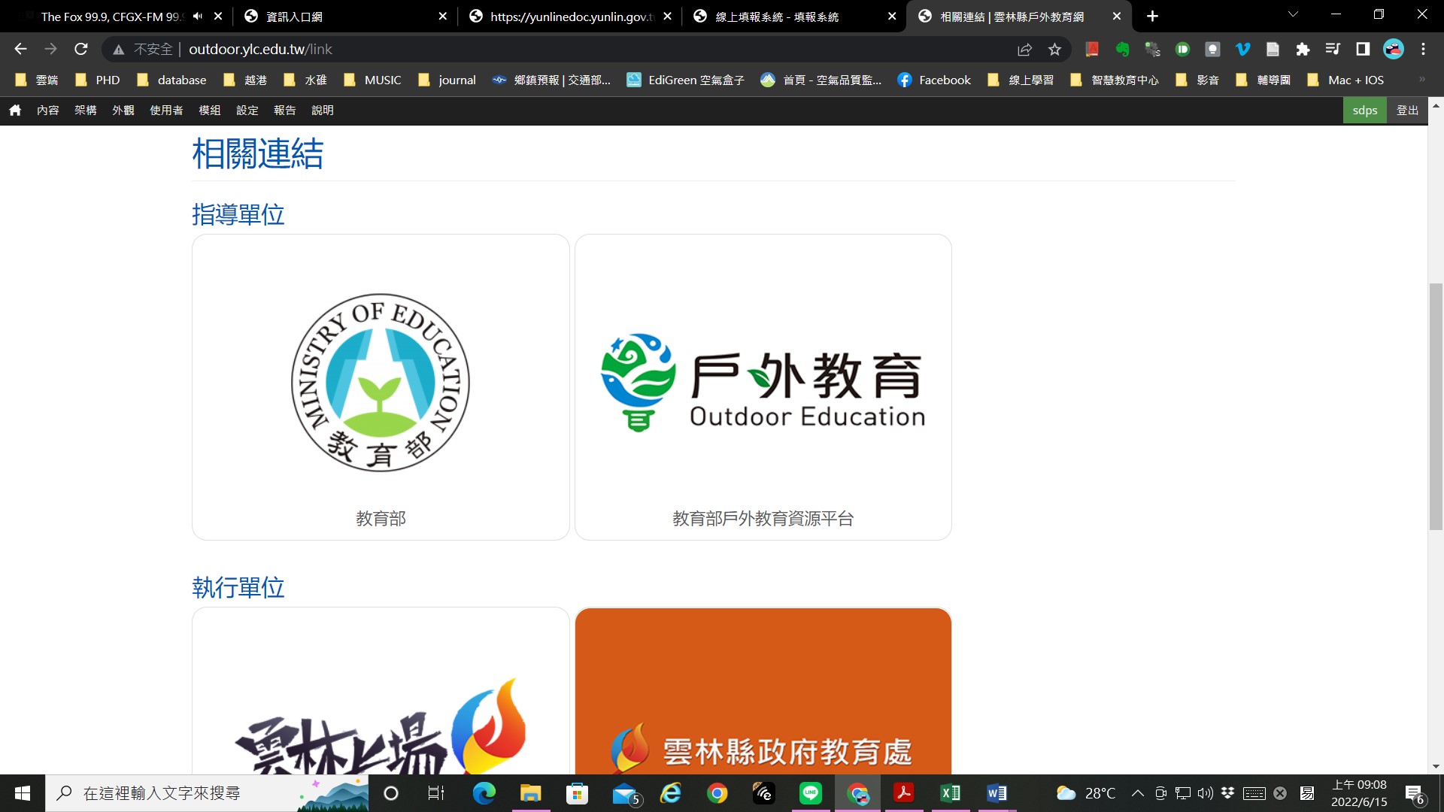The image size is (1444, 812).
Task: Open Windows Start menu
Action: coord(23,793)
